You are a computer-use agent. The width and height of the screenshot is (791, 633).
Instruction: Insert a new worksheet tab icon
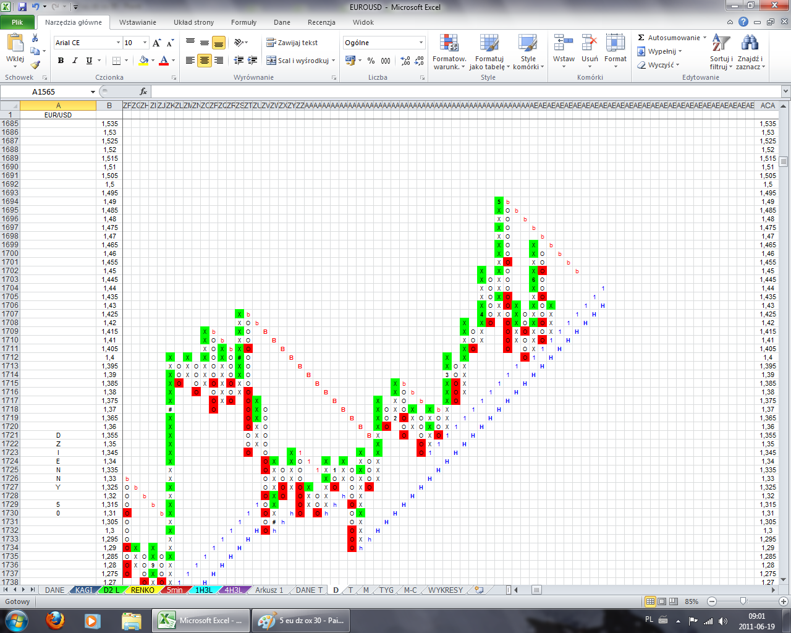[x=480, y=590]
